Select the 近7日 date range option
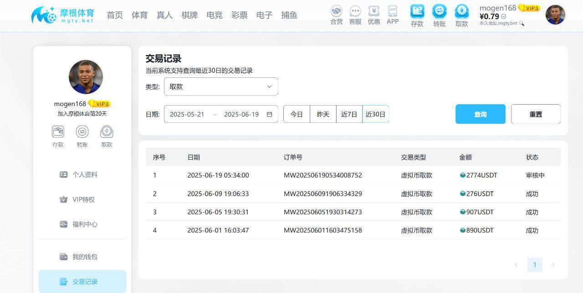Screen dimensions: 583x293 349,114
